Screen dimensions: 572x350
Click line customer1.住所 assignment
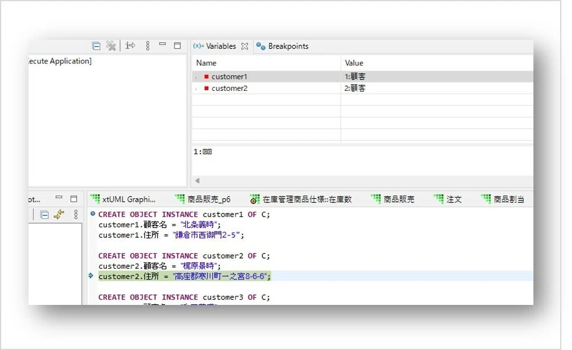171,235
